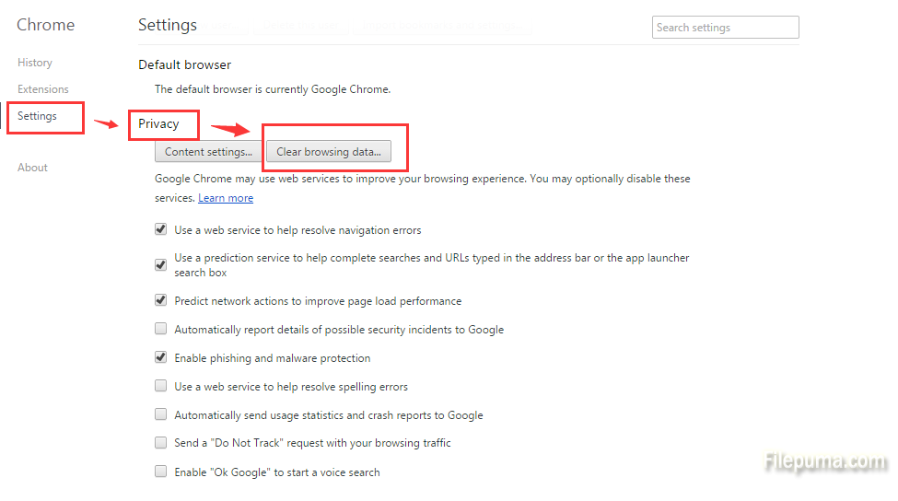Enable web service for spelling errors
Screen dimensions: 898x501
coord(161,386)
